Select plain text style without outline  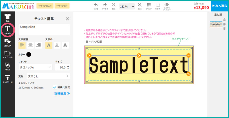point(49,45)
